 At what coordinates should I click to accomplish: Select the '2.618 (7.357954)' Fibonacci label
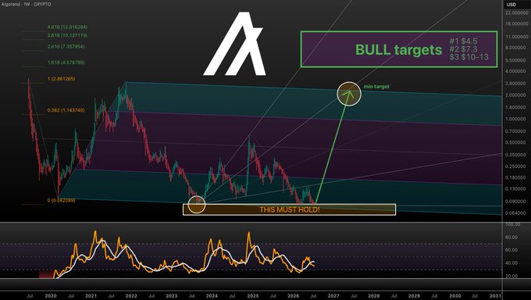66,46
